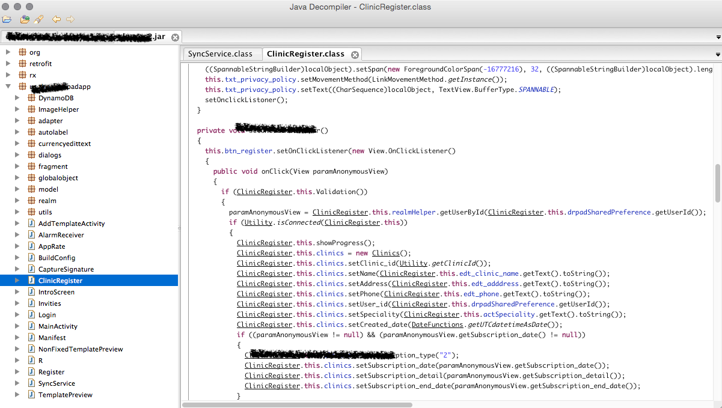Click the DynamoDB package icon

[32, 98]
